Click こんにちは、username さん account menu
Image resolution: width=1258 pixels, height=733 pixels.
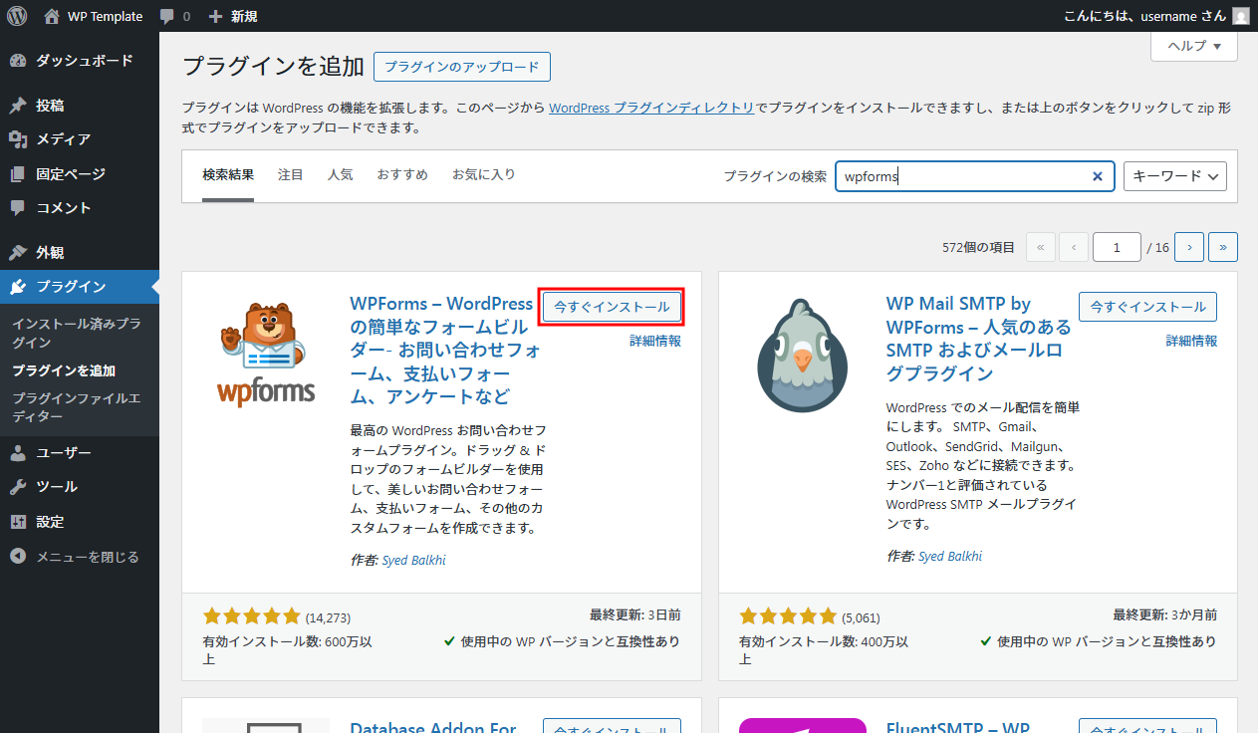coord(1155,16)
